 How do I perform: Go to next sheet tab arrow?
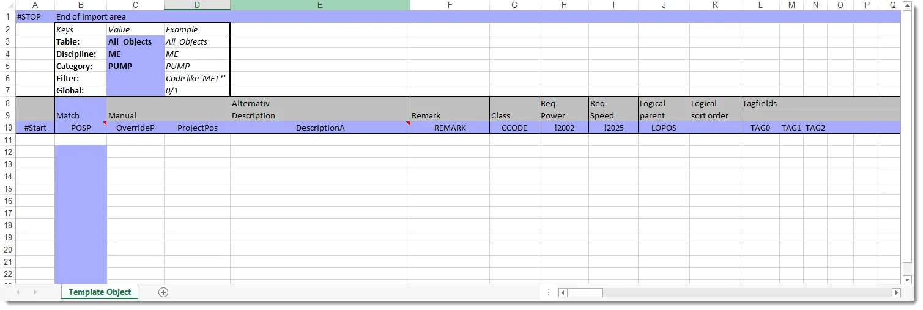(x=35, y=292)
